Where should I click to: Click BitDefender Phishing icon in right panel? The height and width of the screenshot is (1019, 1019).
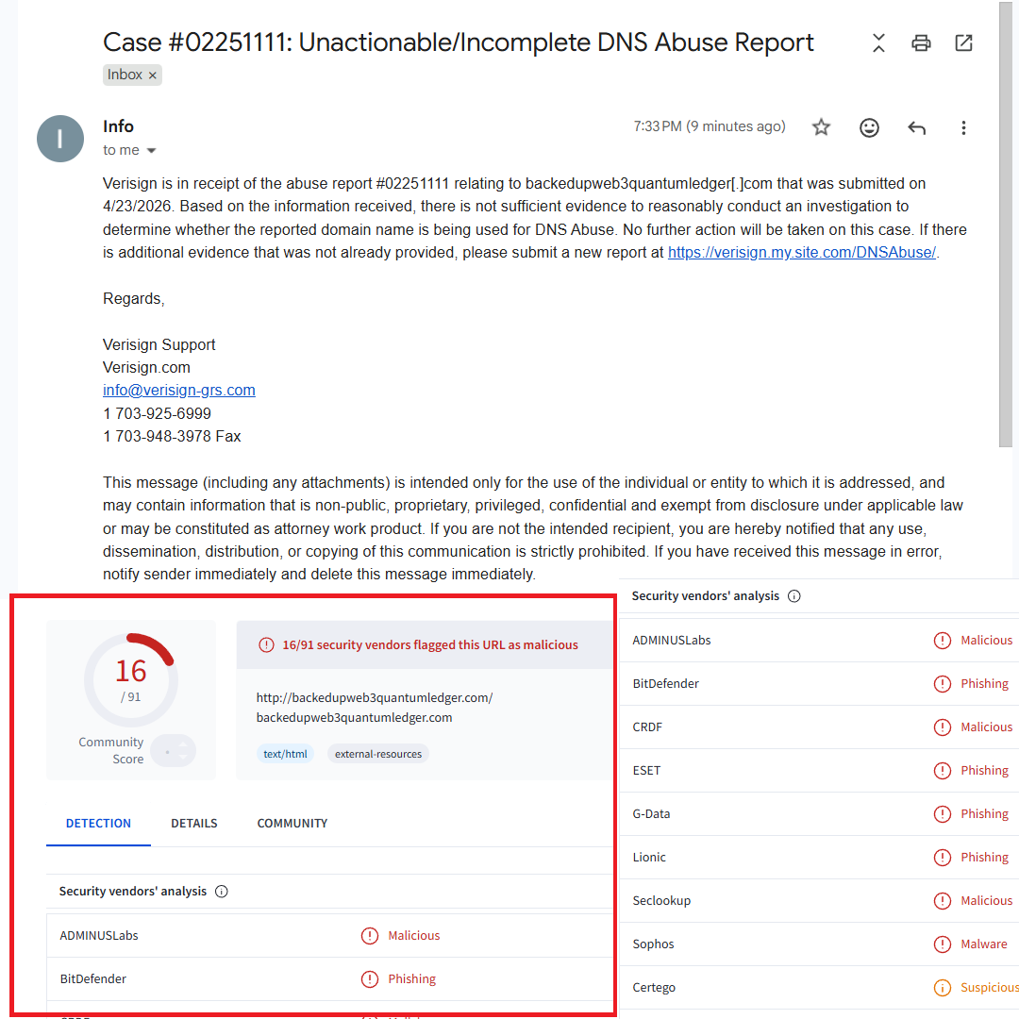coord(943,684)
